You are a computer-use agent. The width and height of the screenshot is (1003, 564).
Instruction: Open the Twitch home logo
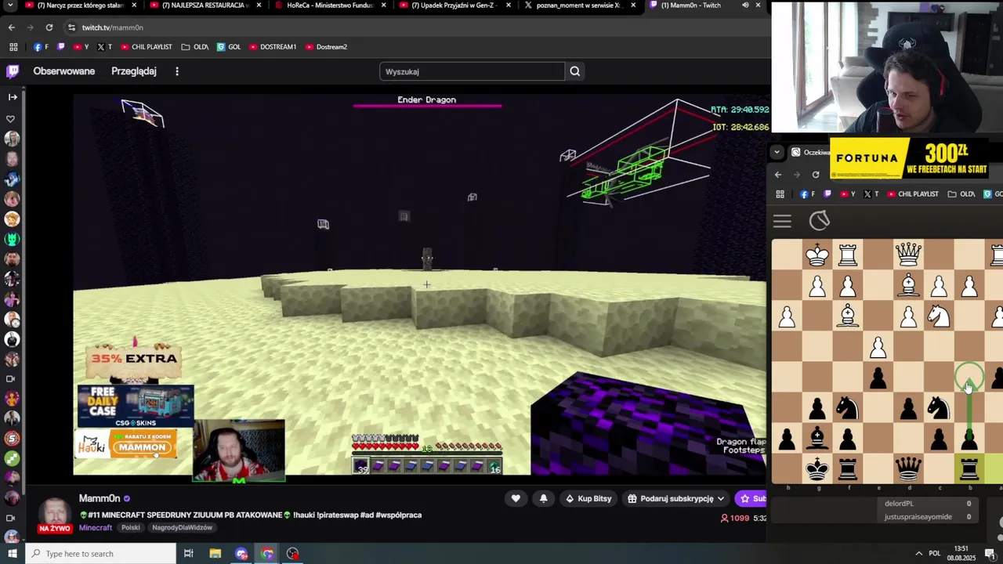(13, 71)
